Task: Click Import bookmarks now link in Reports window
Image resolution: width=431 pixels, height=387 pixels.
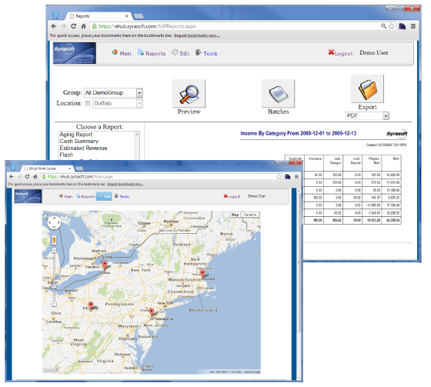Action: point(196,35)
